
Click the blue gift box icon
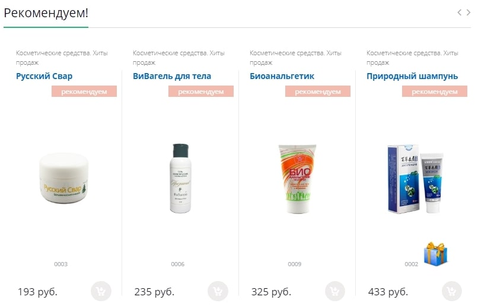[x=435, y=254]
